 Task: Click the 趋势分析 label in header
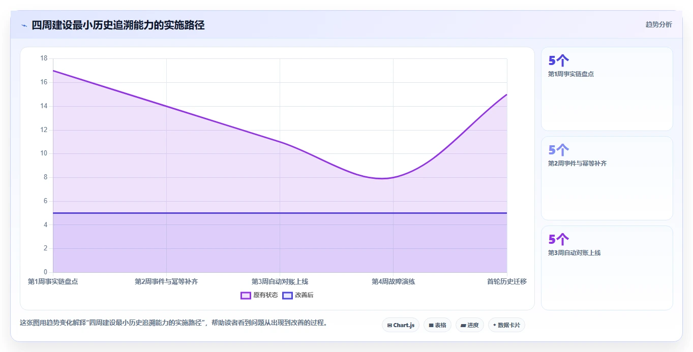pos(658,24)
